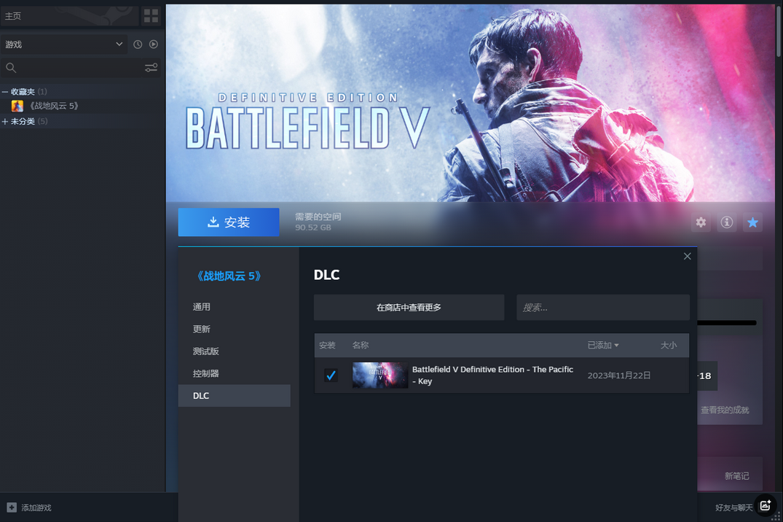Image resolution: width=783 pixels, height=522 pixels.
Task: Close the DLC properties dialog
Action: pyautogui.click(x=688, y=256)
